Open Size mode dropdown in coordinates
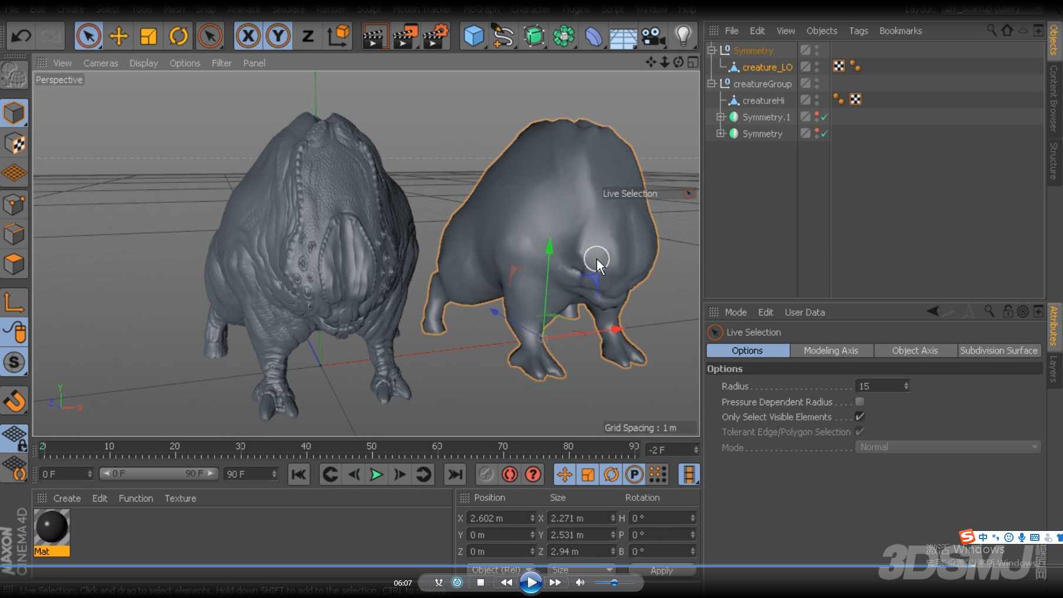Viewport: 1063px width, 598px height. pos(581,570)
